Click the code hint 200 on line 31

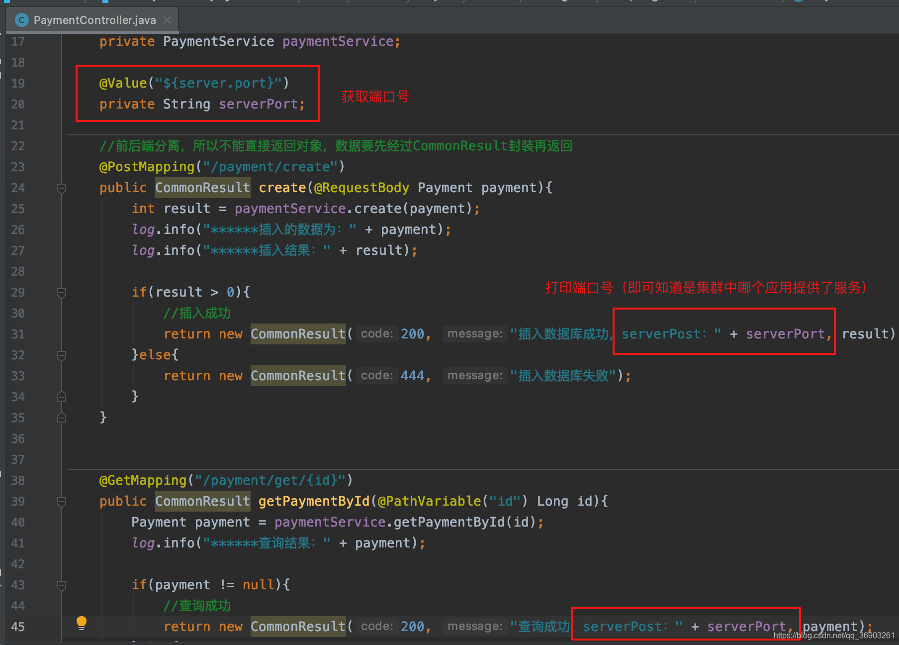[413, 334]
